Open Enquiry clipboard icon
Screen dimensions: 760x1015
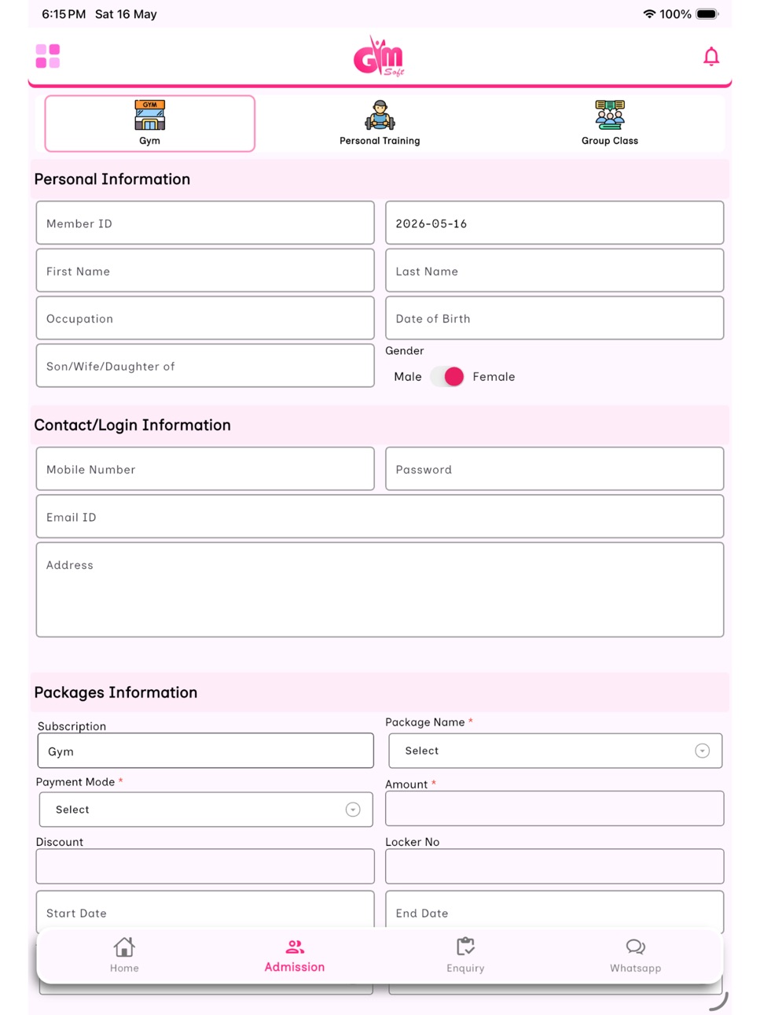click(x=465, y=947)
